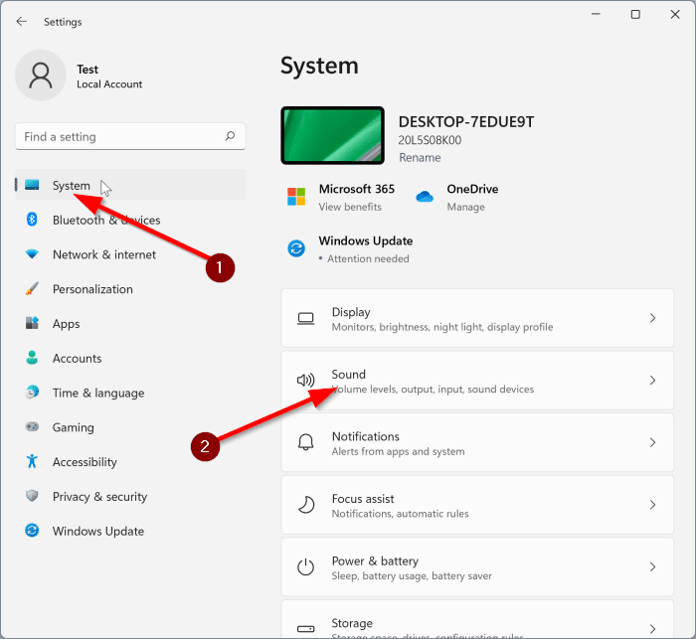
Task: Minimize the Settings window
Action: click(596, 14)
